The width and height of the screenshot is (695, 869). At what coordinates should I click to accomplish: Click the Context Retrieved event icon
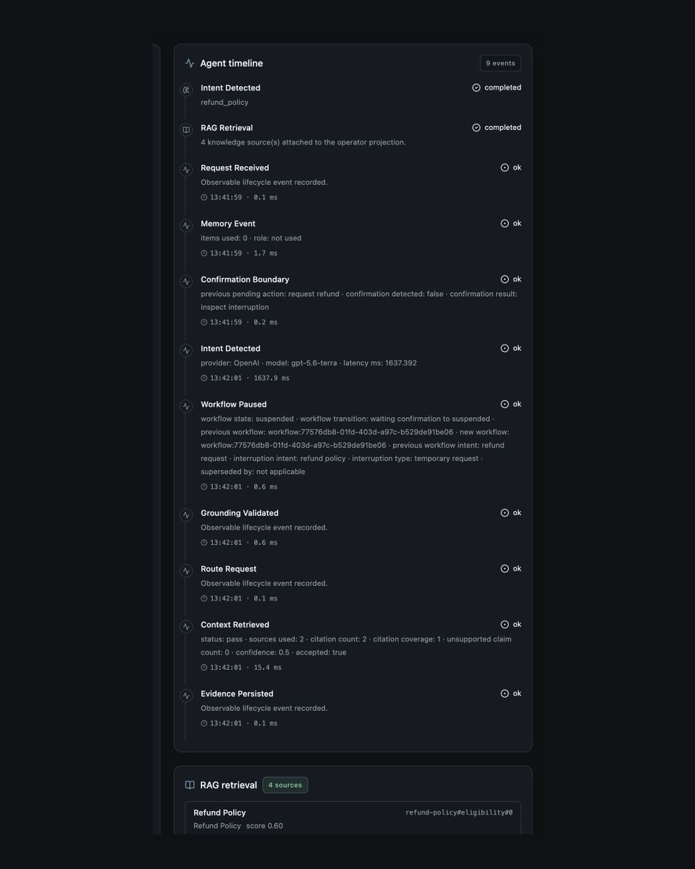click(x=186, y=627)
